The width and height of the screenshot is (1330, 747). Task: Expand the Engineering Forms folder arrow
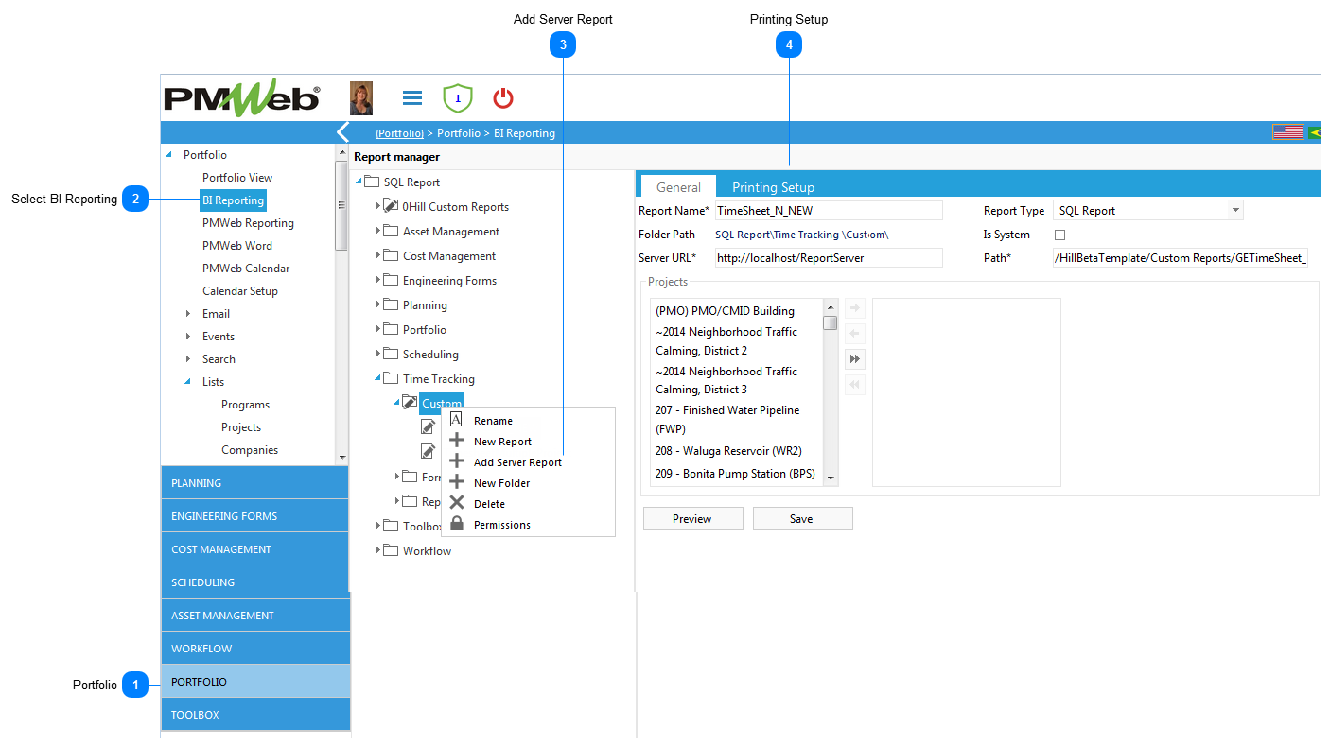coord(378,280)
